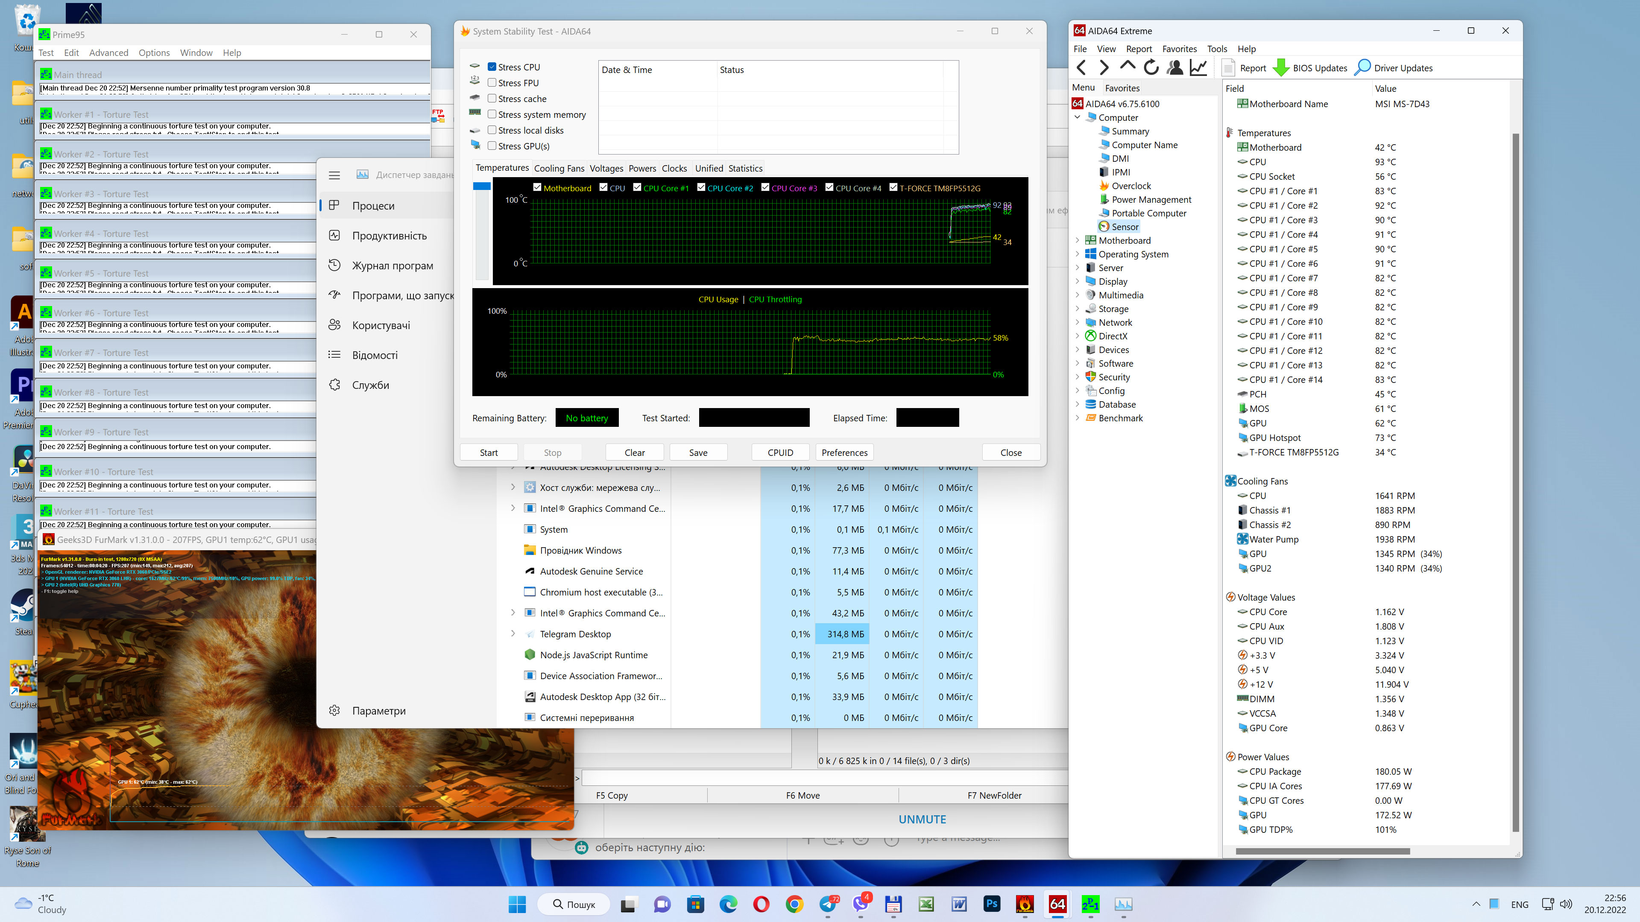Viewport: 1640px width, 922px height.
Task: Expand the Network tree node
Action: click(1077, 323)
